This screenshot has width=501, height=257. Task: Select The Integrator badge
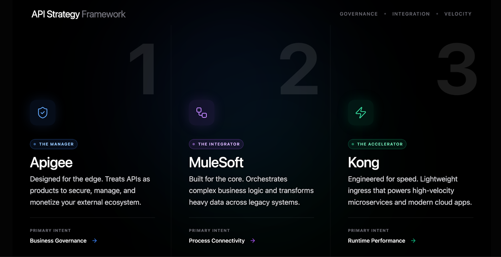pos(216,144)
